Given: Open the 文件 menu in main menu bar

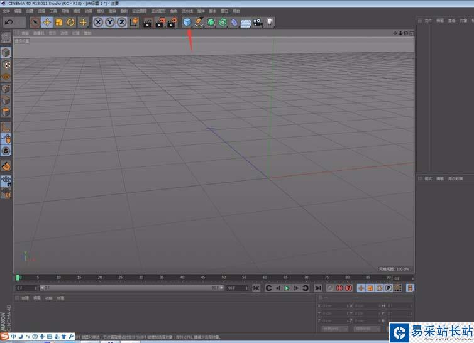Looking at the screenshot, I should coord(6,11).
